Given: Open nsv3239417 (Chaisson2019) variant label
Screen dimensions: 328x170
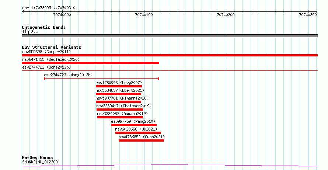Looking at the screenshot, I should 124,106.
